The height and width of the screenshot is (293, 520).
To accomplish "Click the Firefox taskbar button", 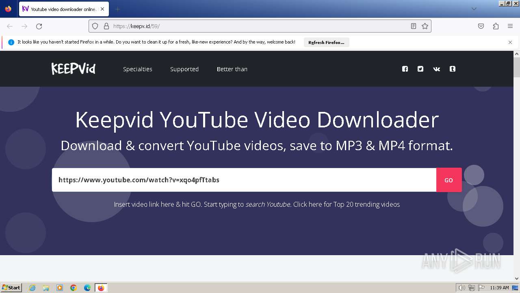I will 101,288.
